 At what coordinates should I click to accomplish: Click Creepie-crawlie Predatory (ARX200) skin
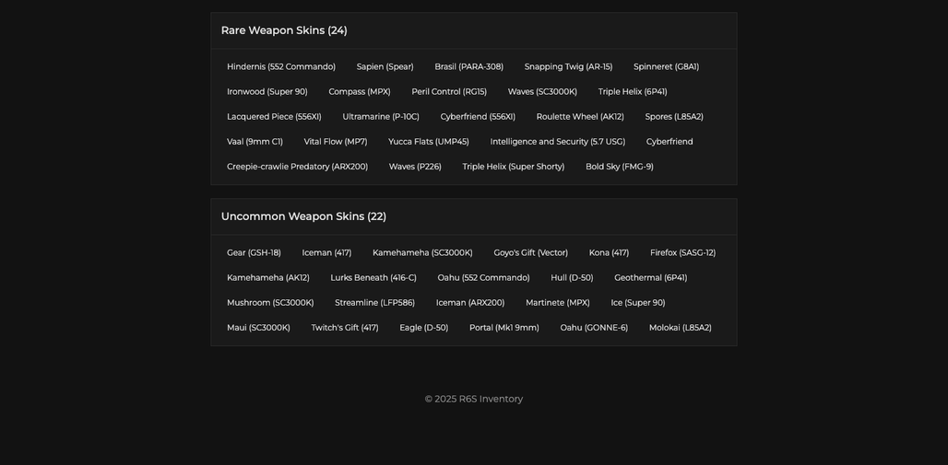(x=298, y=167)
